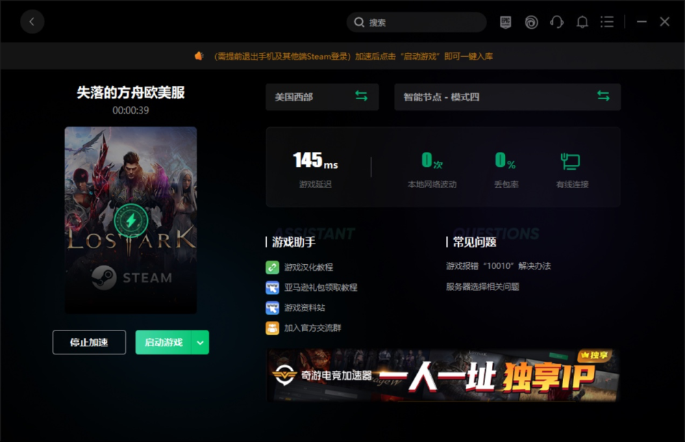Open the list menu icon
The image size is (685, 442).
607,22
